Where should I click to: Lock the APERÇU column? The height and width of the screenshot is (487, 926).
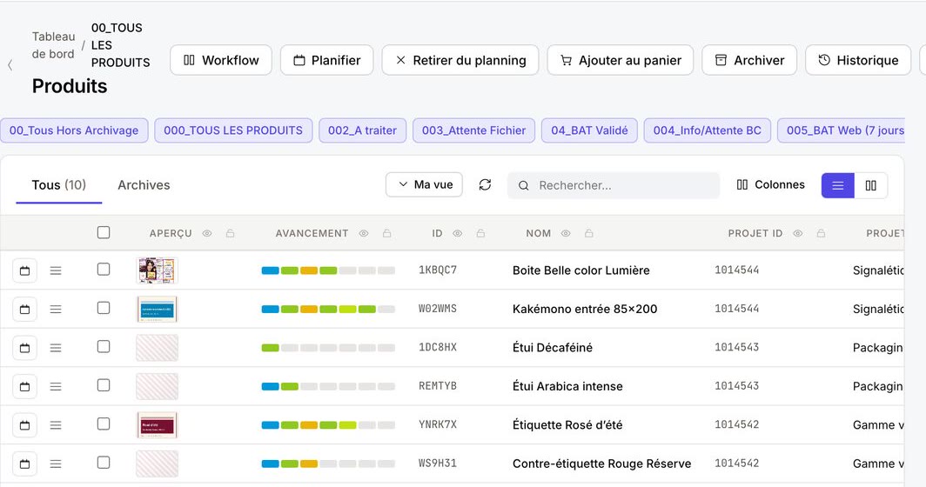click(x=231, y=233)
